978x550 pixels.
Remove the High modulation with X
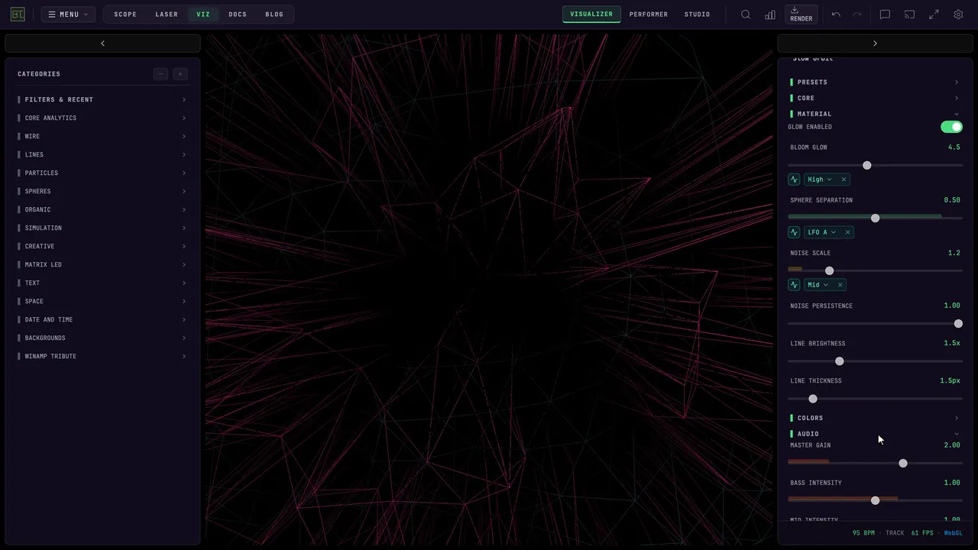pos(844,180)
